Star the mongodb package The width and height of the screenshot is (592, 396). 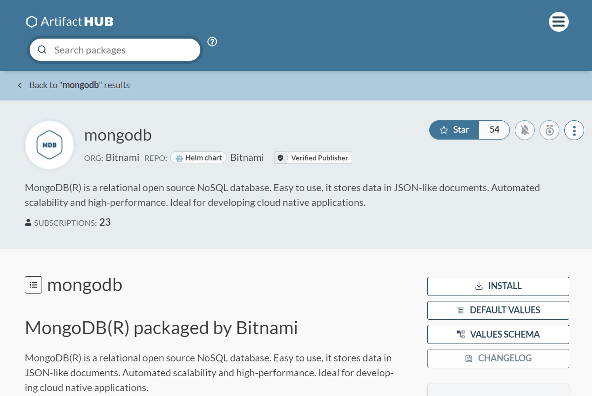point(454,130)
